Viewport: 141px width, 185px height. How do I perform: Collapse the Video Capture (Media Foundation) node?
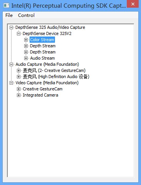pyautogui.click(x=12, y=83)
